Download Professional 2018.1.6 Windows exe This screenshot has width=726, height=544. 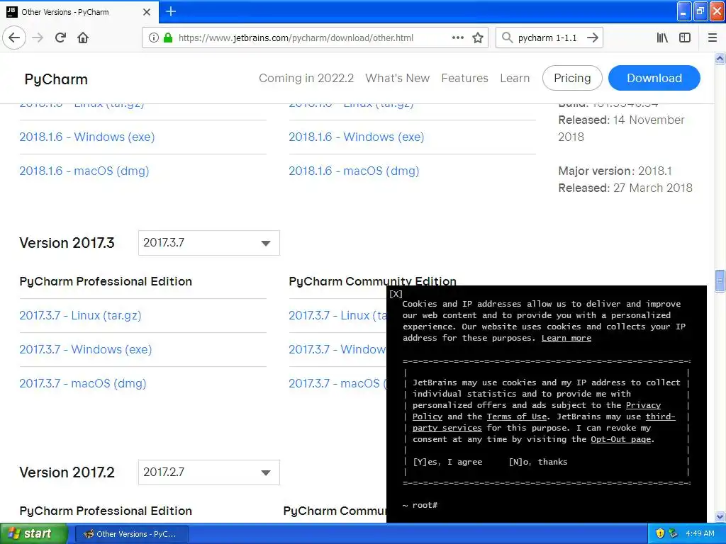click(x=87, y=137)
